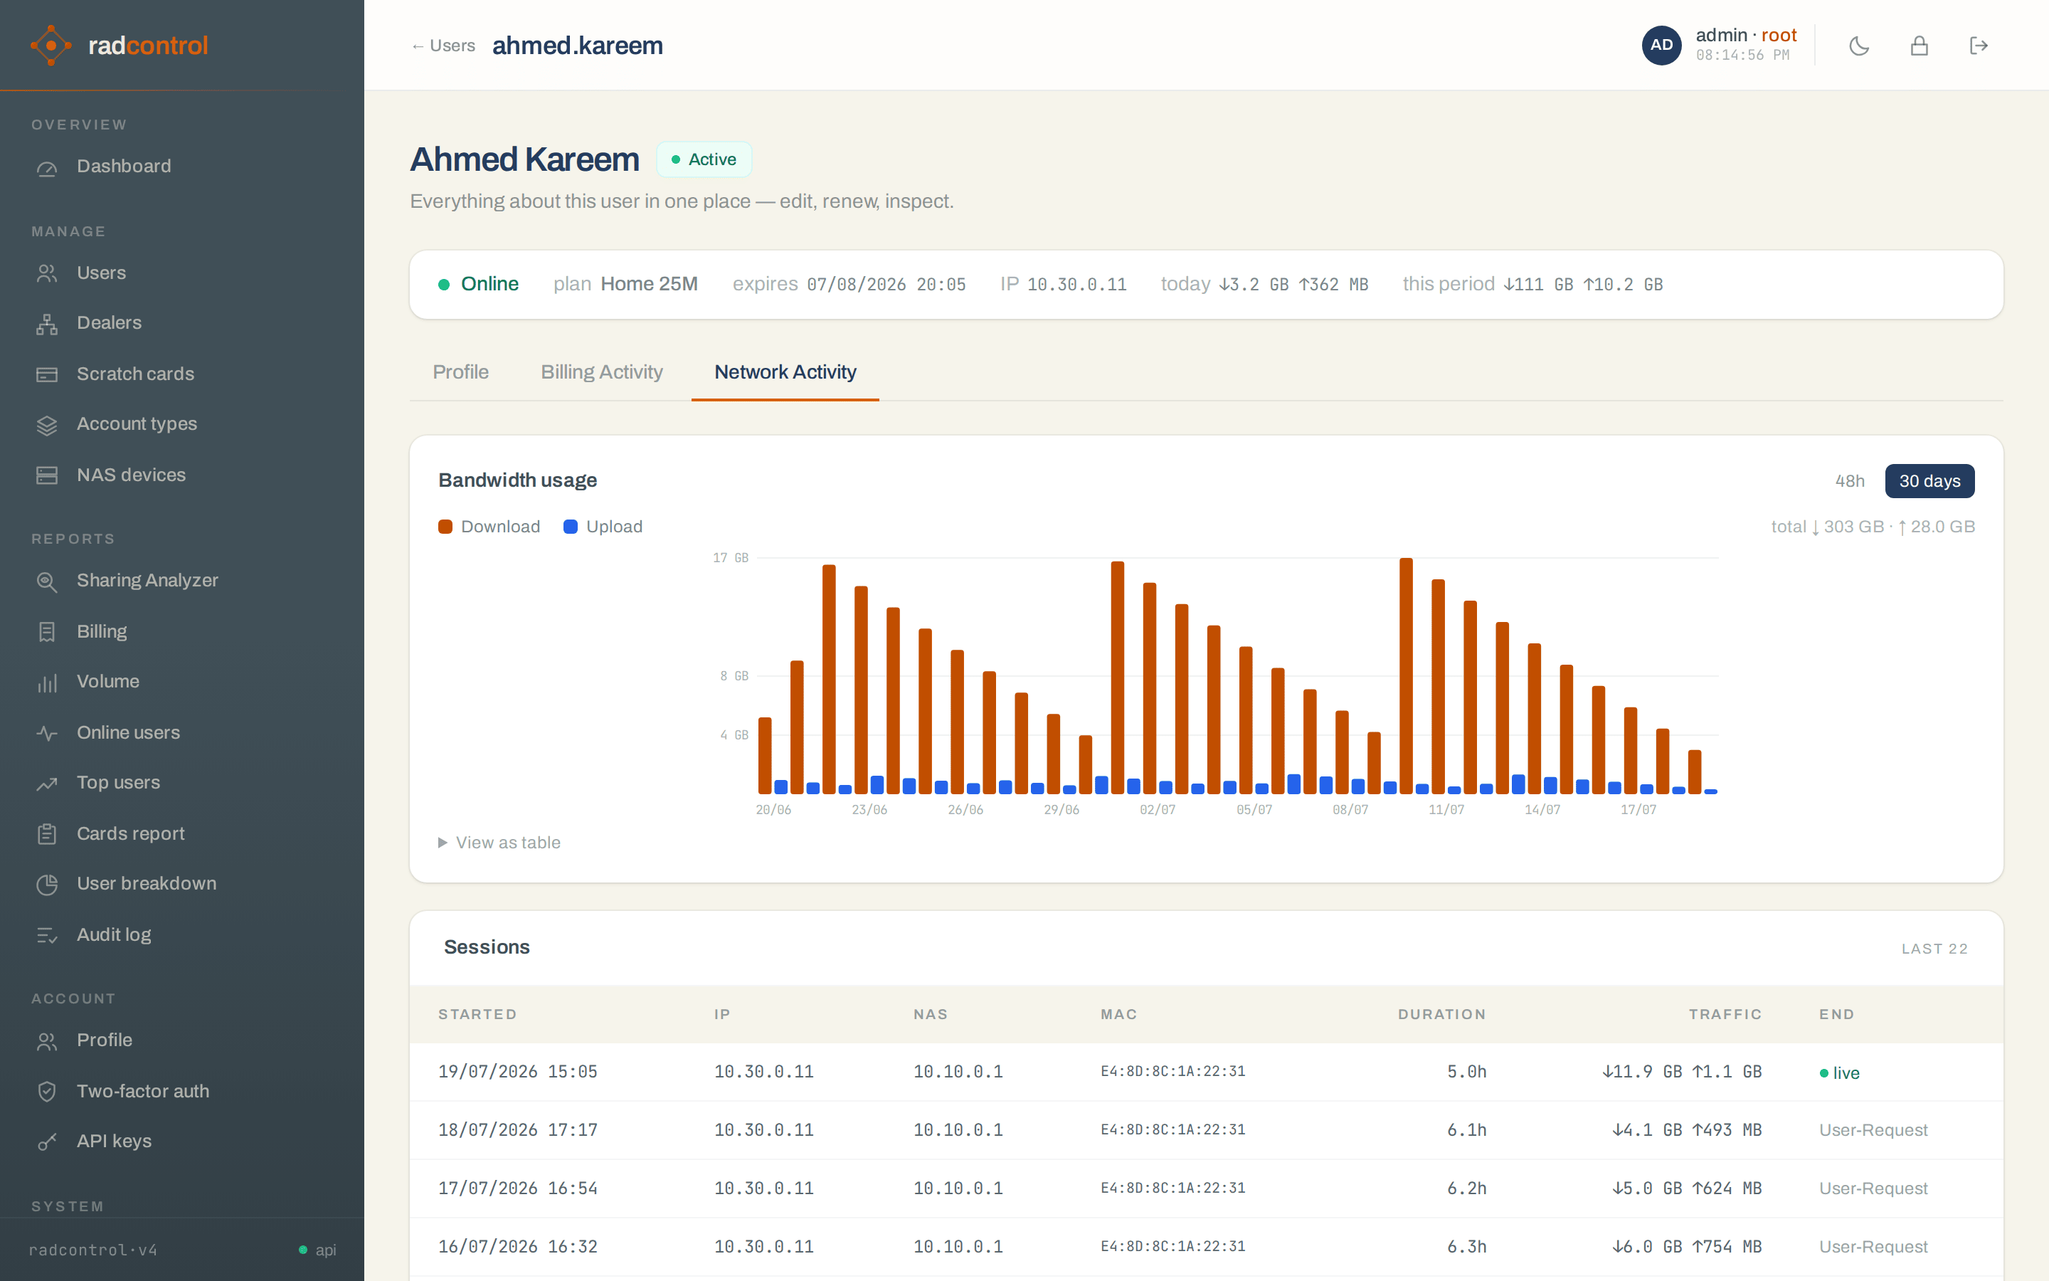
Task: Click the Sharing Analyzer magnifier icon
Action: pyautogui.click(x=48, y=581)
